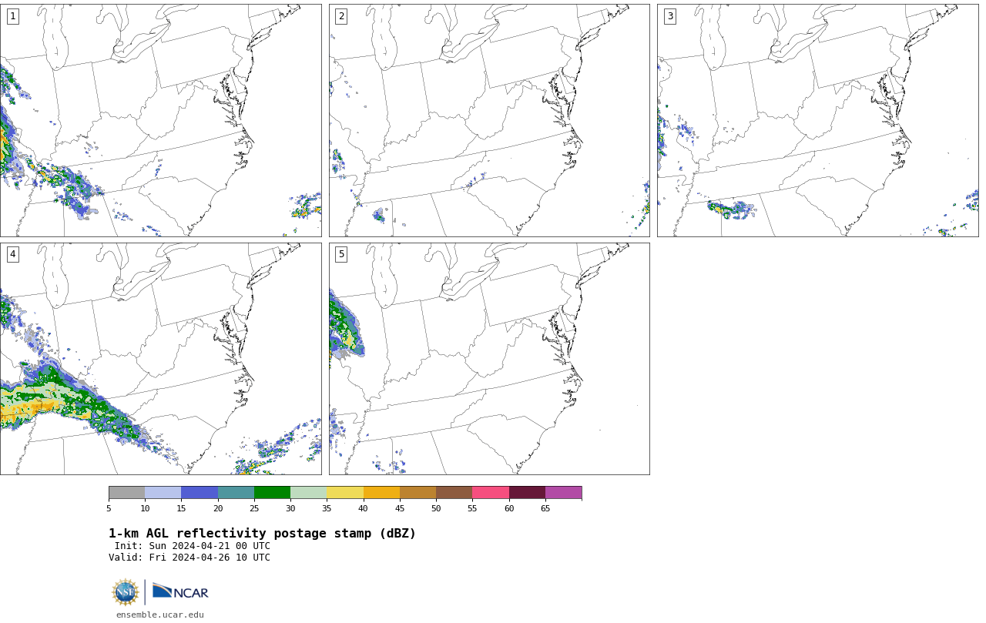Screen dimensions: 986x623
Task: Click the blue 15-20 dBZ swatch
Action: tap(200, 493)
